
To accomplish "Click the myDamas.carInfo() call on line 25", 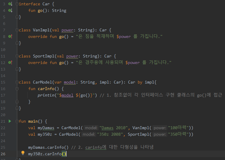I will 48,147.
